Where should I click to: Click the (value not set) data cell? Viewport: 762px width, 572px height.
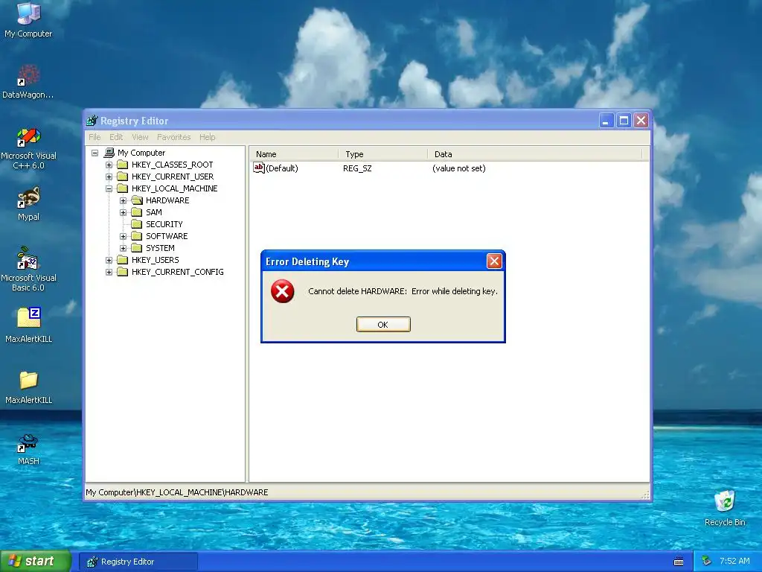(458, 168)
